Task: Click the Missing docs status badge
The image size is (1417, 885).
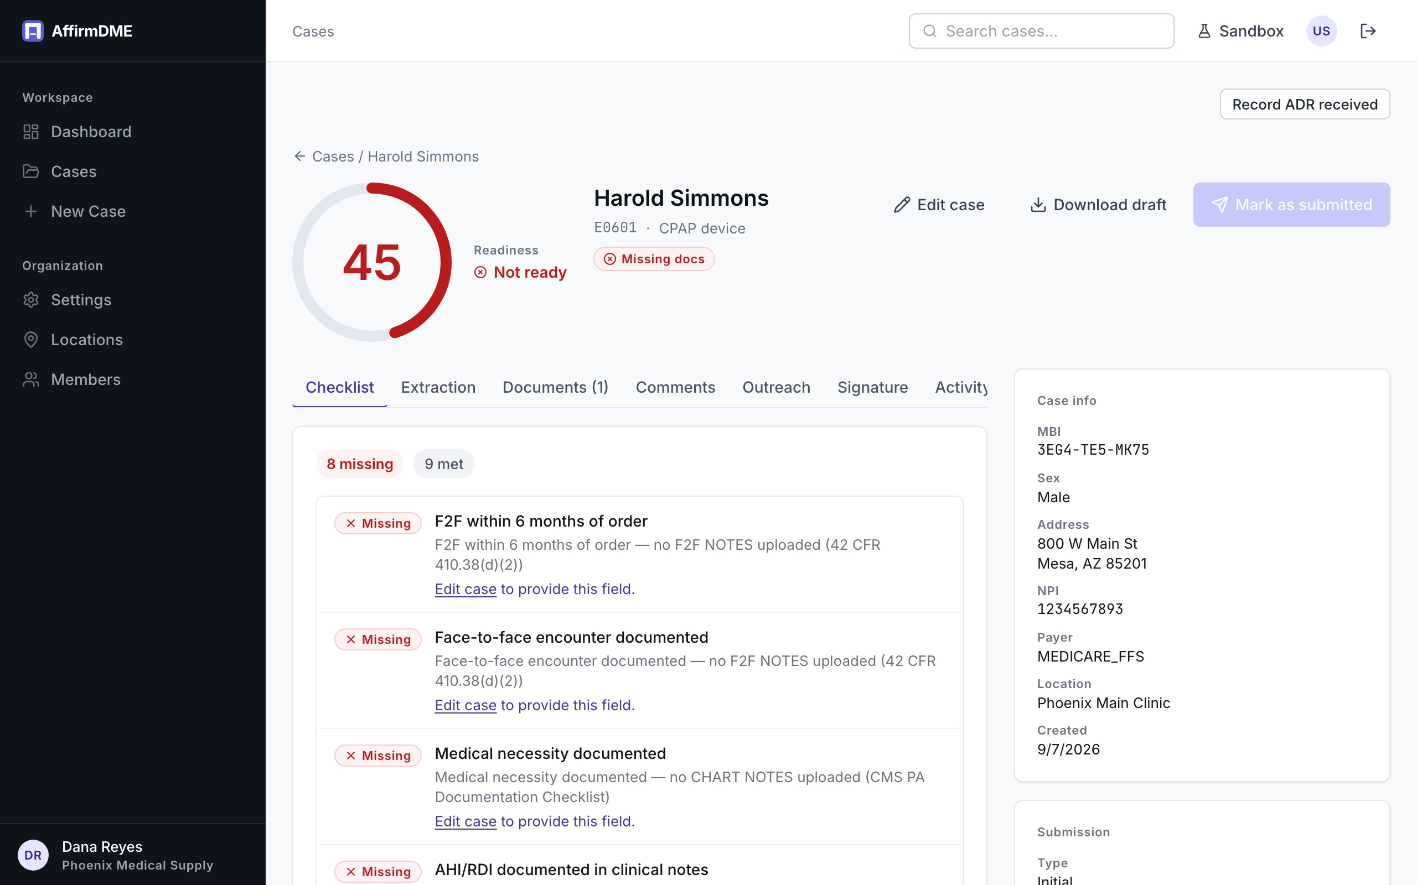Action: (x=654, y=259)
